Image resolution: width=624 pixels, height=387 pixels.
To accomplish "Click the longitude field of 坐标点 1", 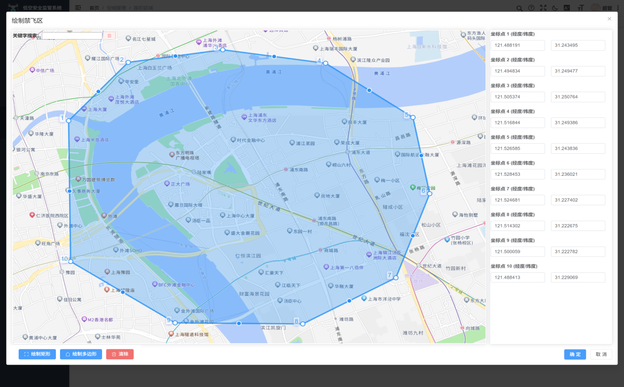I will (x=517, y=46).
